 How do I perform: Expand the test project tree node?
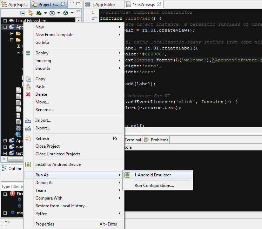(x=5, y=153)
